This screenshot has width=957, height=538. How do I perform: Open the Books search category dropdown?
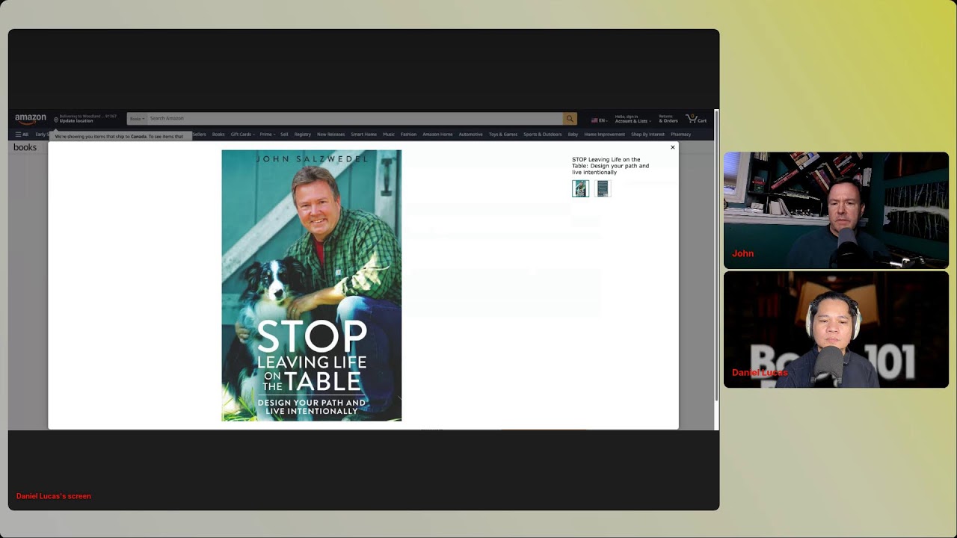click(x=137, y=119)
